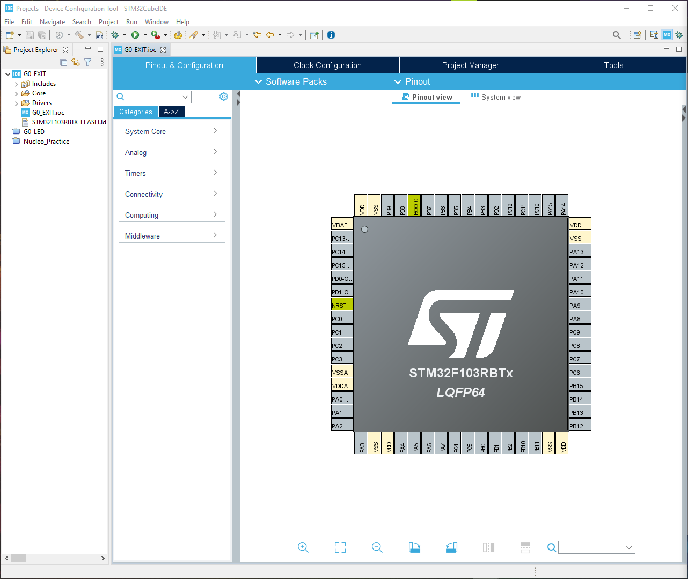Click the Fit to screen icon
The width and height of the screenshot is (688, 579).
click(340, 547)
